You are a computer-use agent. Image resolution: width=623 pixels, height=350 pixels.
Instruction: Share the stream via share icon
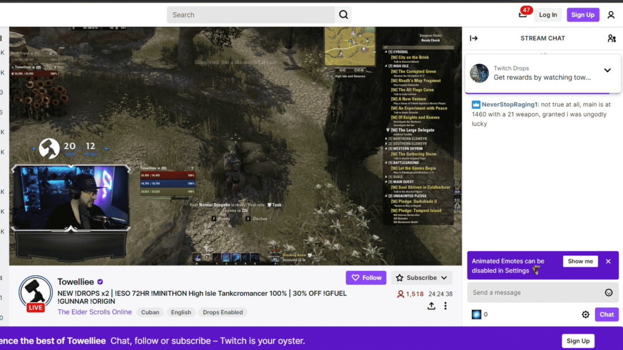(431, 306)
